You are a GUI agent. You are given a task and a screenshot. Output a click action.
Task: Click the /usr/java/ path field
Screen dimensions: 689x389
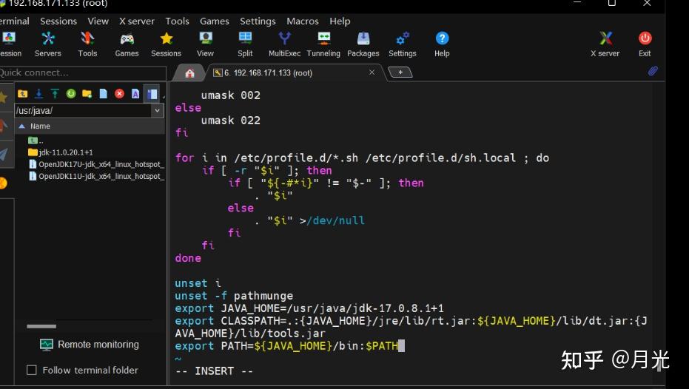click(x=84, y=111)
